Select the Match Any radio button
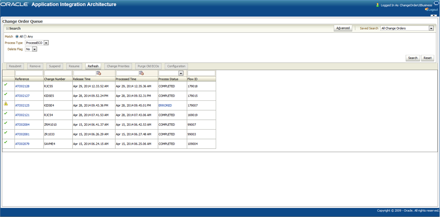Viewport: 440px width, 217px height. (25, 37)
